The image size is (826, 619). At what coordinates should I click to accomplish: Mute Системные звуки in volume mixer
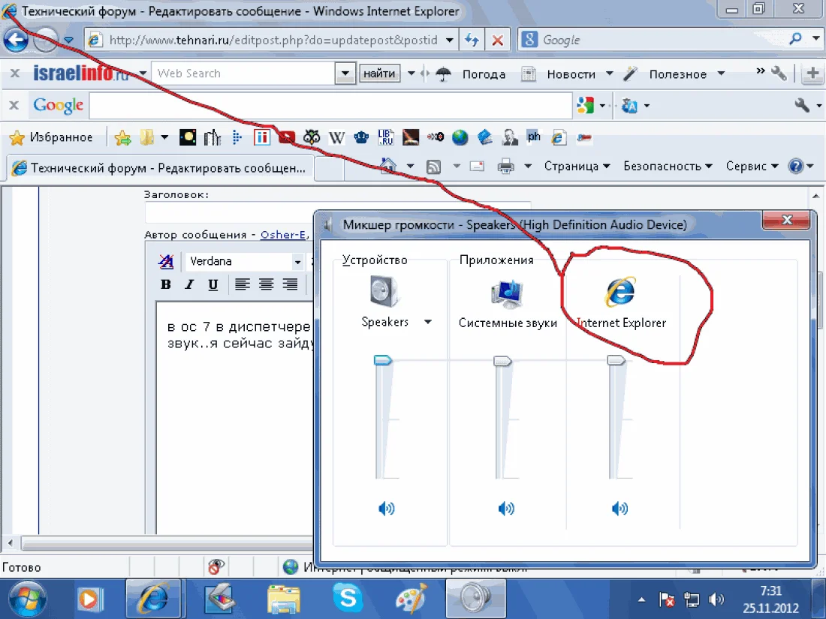click(505, 509)
